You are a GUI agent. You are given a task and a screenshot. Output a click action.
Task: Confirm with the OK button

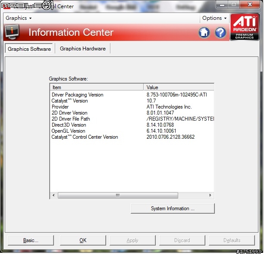pyautogui.click(x=83, y=240)
